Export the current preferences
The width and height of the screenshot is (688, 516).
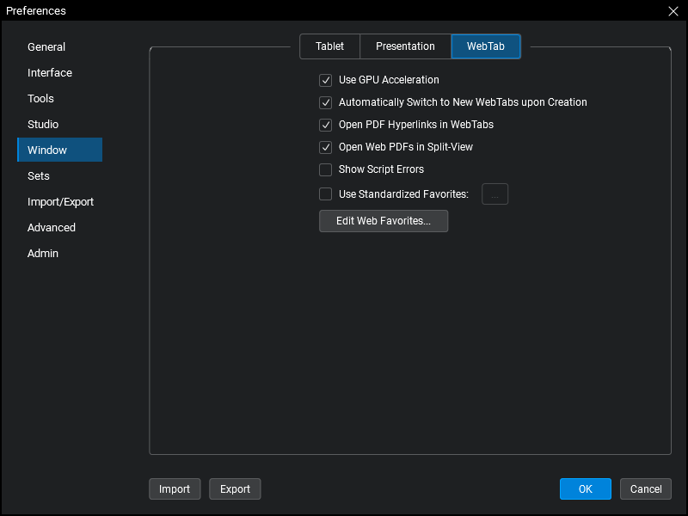pyautogui.click(x=235, y=488)
